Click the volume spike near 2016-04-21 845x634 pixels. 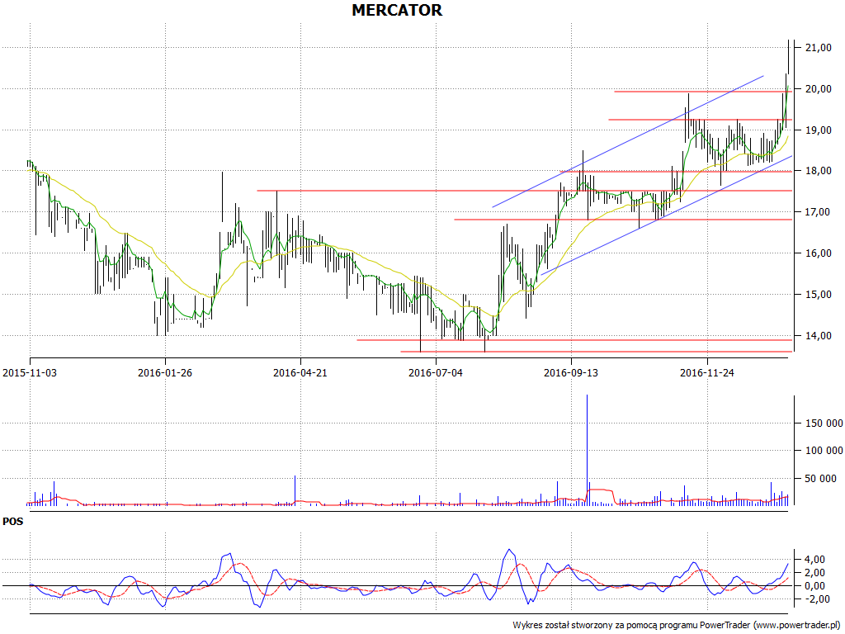[x=295, y=490]
